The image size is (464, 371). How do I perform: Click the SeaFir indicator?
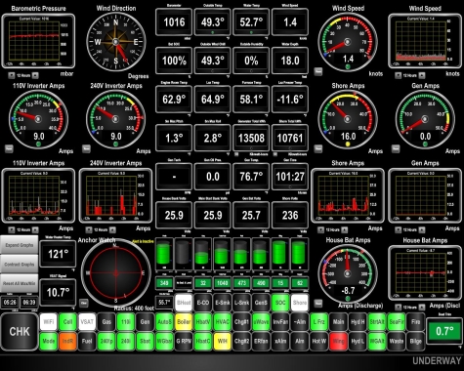397,322
